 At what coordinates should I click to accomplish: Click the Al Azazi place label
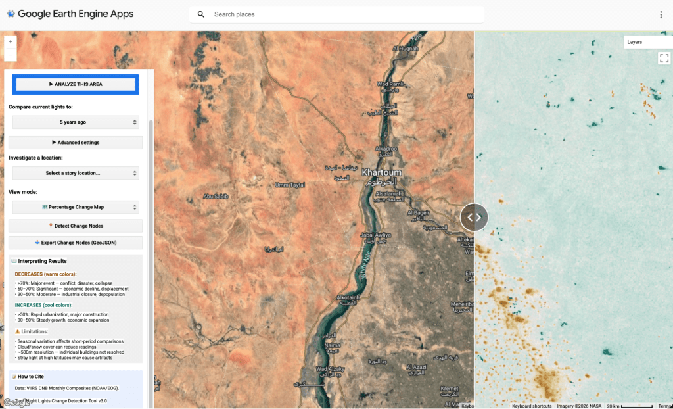416,367
